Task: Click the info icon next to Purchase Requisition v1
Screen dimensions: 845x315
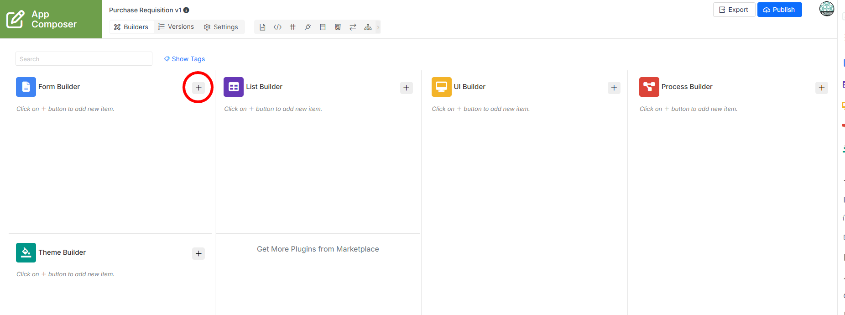Action: point(186,10)
